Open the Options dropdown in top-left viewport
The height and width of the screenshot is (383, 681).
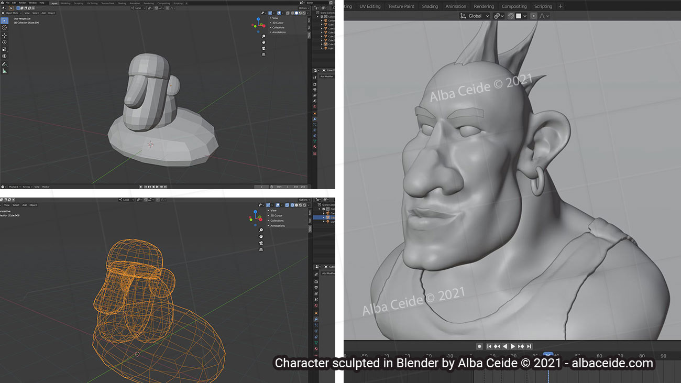pos(304,8)
